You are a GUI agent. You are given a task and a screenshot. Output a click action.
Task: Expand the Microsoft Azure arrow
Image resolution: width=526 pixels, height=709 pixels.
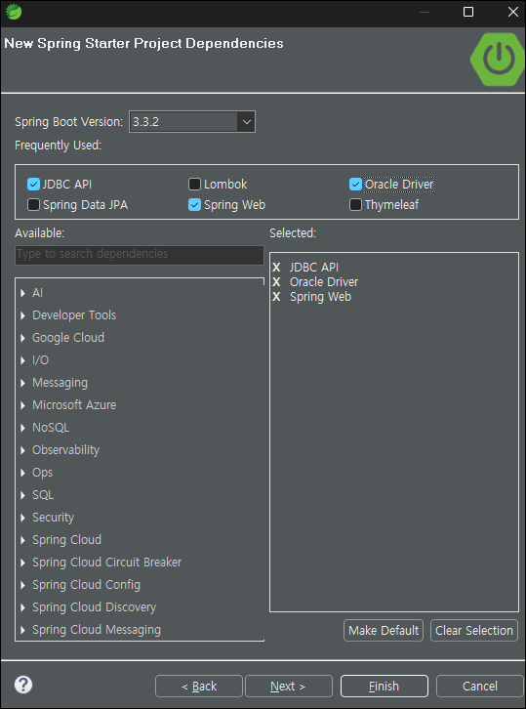coord(22,405)
